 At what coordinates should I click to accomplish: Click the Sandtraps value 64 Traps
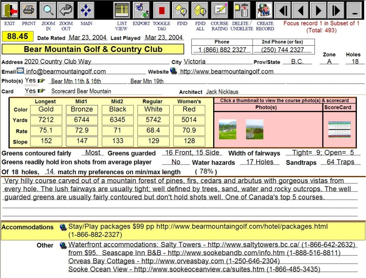pyautogui.click(x=340, y=162)
